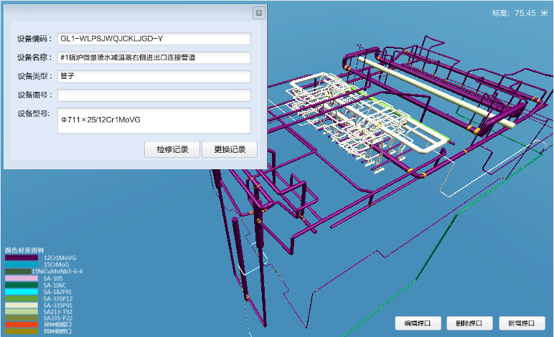Click the SA-106C legend label
The width and height of the screenshot is (554, 337).
tap(55, 285)
